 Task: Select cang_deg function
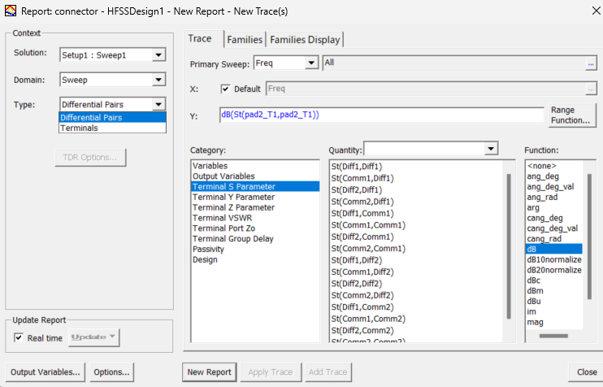pyautogui.click(x=554, y=218)
